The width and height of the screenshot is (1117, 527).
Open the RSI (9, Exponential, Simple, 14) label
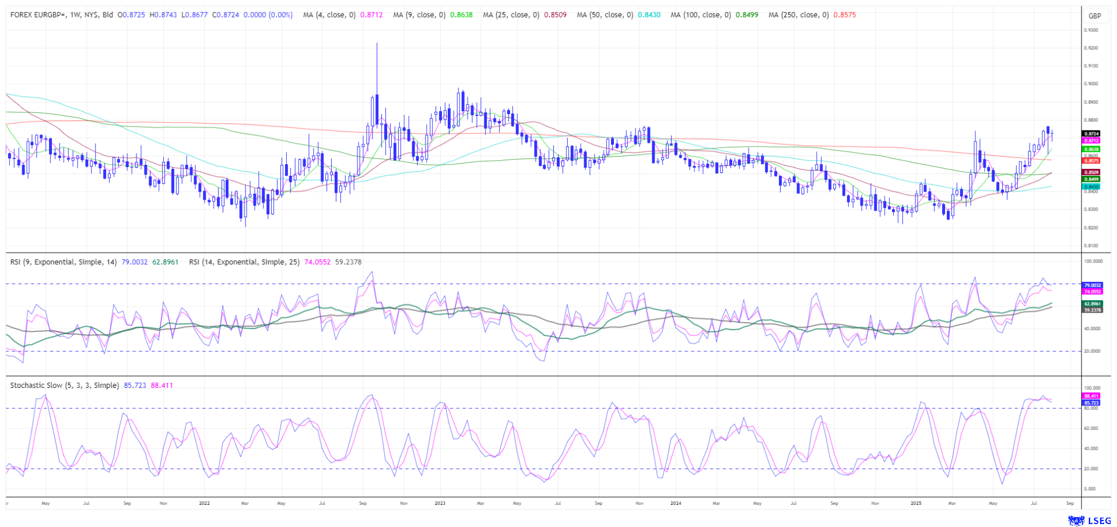64,262
